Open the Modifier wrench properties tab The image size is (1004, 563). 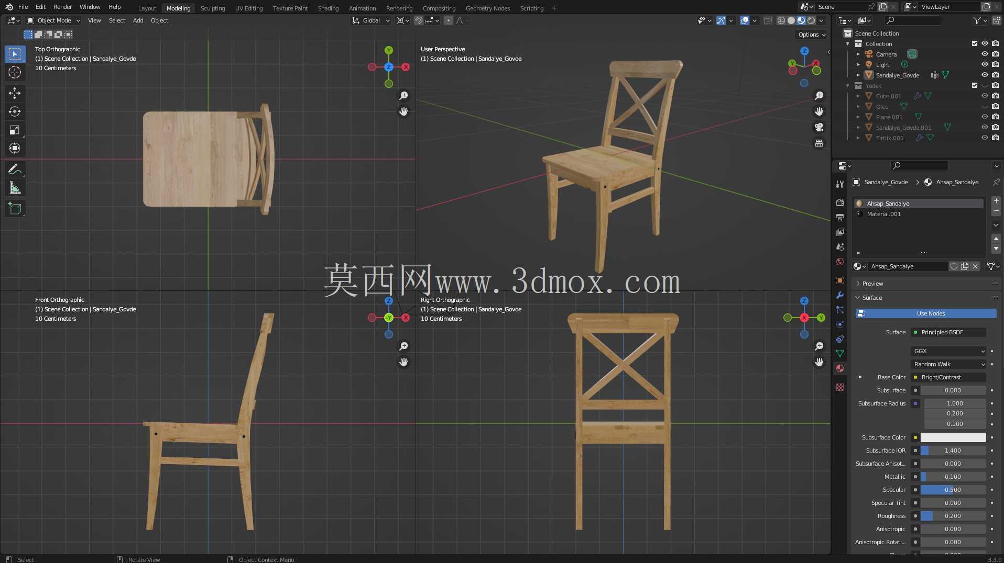[x=840, y=295]
